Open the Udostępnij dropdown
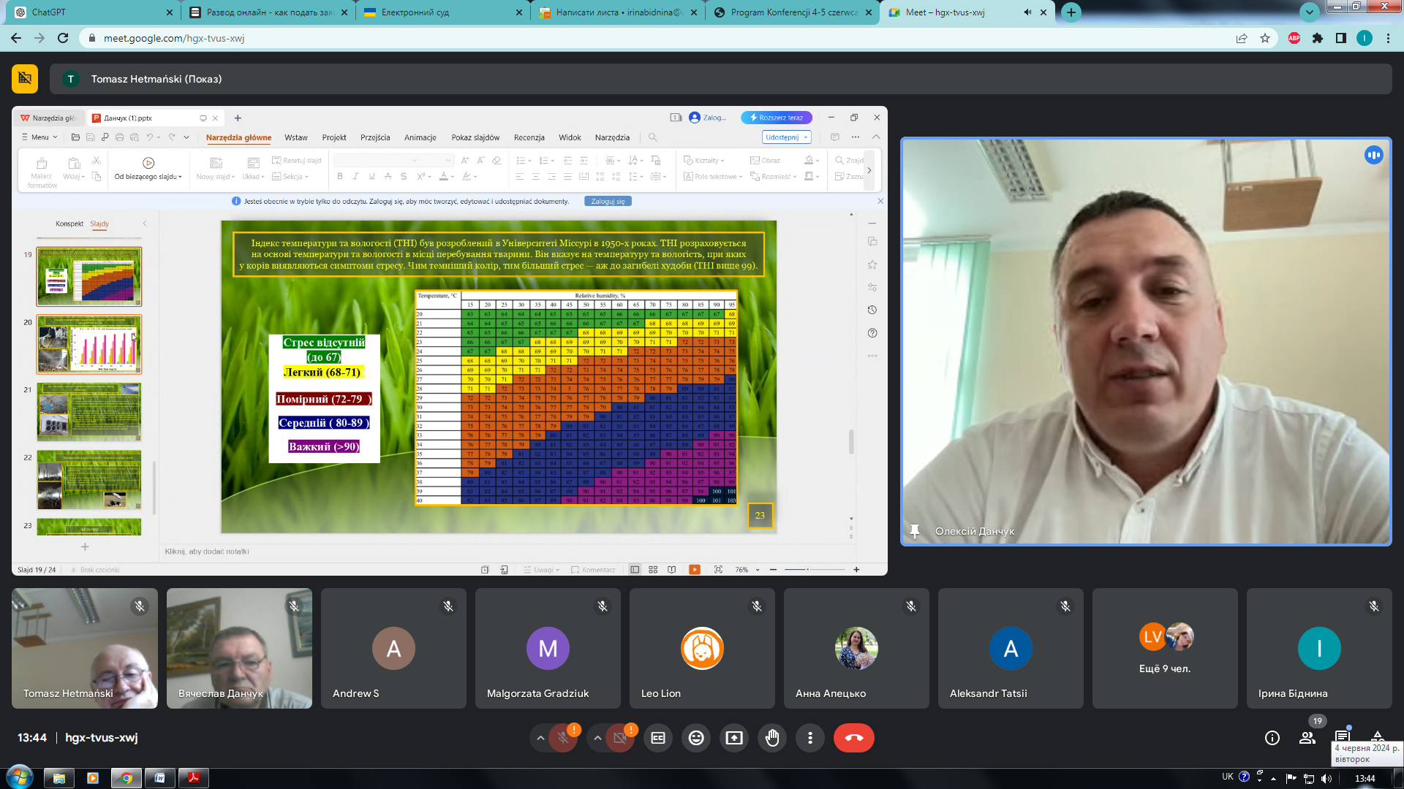Screen dimensions: 1404x789 787,137
